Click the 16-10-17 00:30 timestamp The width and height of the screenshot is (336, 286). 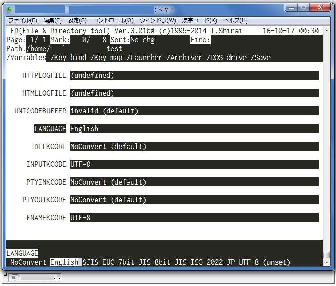291,31
